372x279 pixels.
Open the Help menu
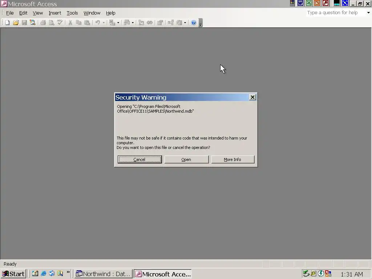coord(110,13)
